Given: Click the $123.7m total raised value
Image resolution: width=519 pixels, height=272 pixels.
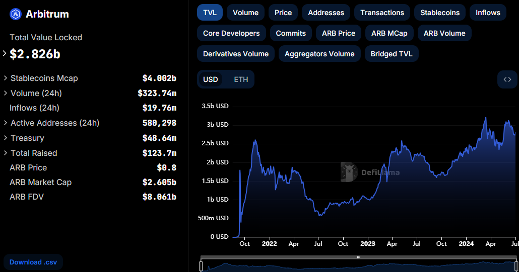Looking at the screenshot, I should pyautogui.click(x=159, y=153).
